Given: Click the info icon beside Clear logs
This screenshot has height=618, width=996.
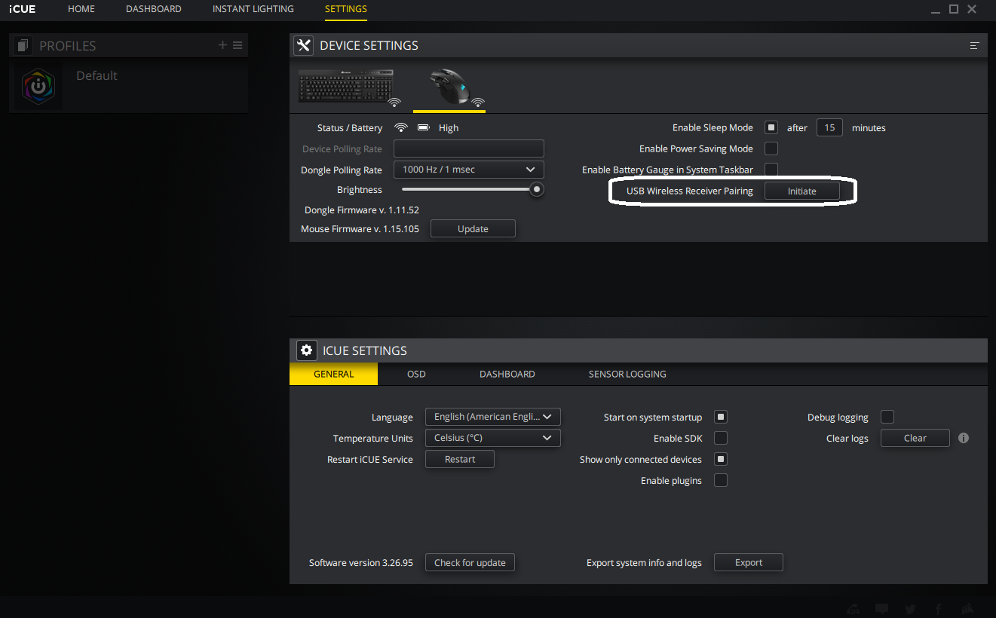Looking at the screenshot, I should [x=964, y=438].
